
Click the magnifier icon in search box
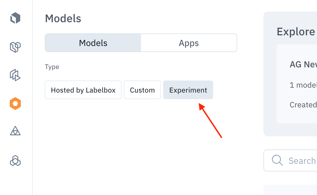[277, 160]
